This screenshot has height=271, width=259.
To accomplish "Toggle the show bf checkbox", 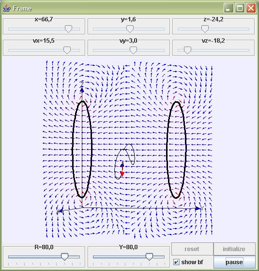I will point(176,262).
